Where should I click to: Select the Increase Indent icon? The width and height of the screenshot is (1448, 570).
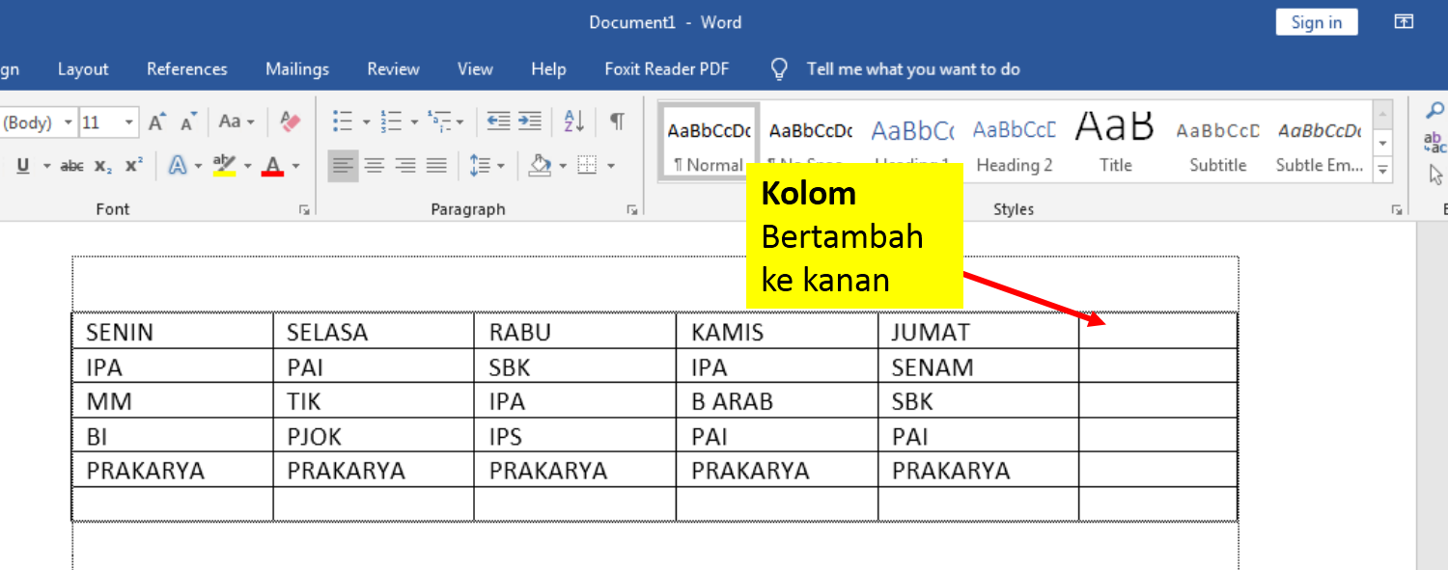tap(529, 119)
